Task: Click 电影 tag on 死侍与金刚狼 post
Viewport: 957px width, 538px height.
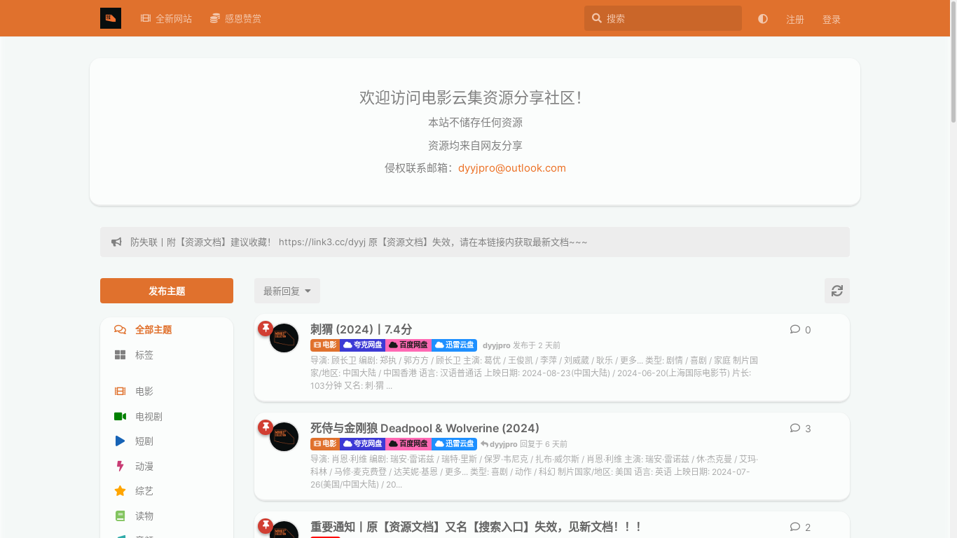Action: pos(325,444)
